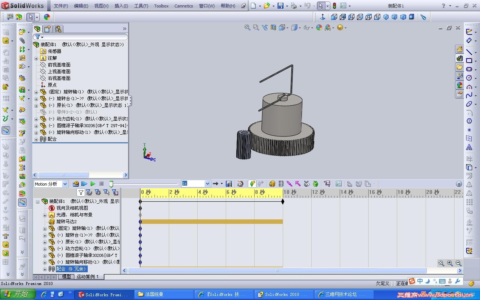Select 原点 in the feature tree
This screenshot has width=480, height=300.
[52, 85]
